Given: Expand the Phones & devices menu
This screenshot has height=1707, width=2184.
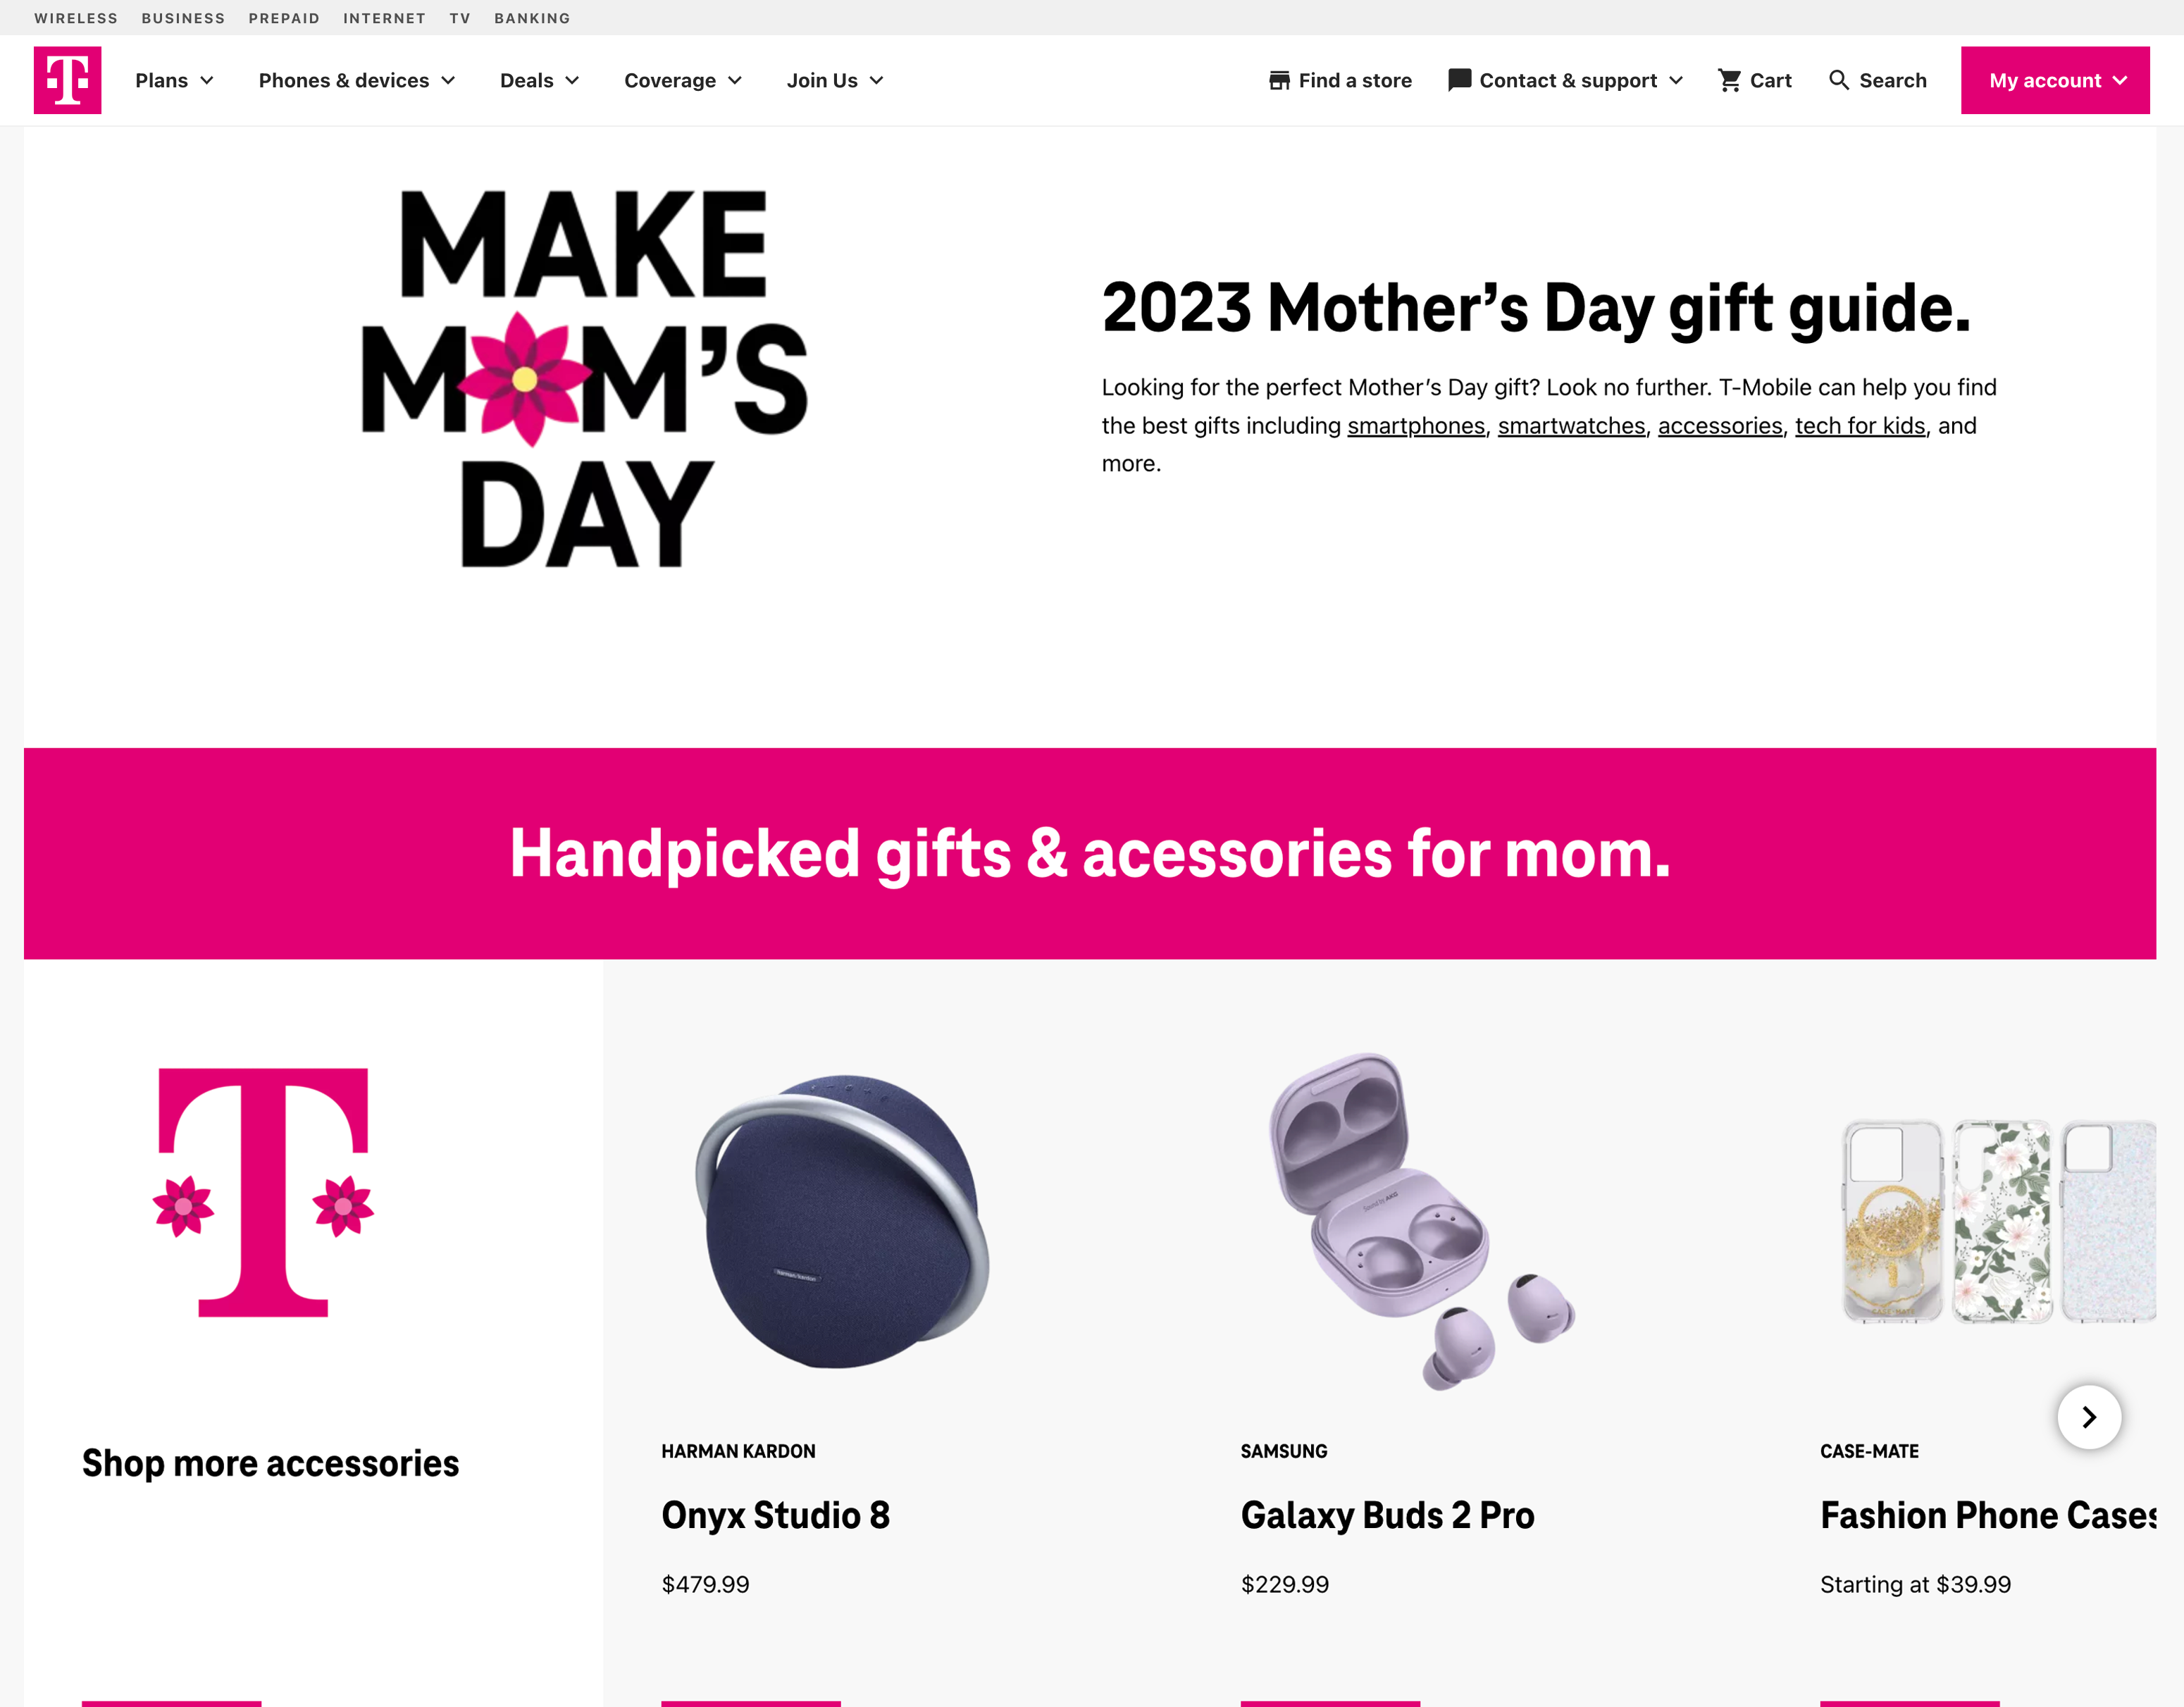Looking at the screenshot, I should click(357, 80).
